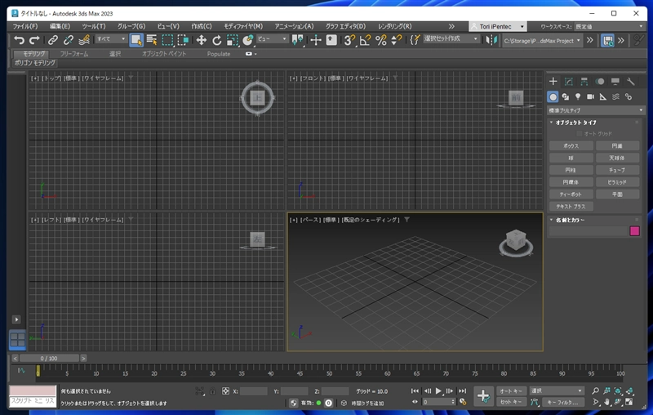Select the Unlink selection tool
This screenshot has height=415, width=653.
pyautogui.click(x=69, y=40)
